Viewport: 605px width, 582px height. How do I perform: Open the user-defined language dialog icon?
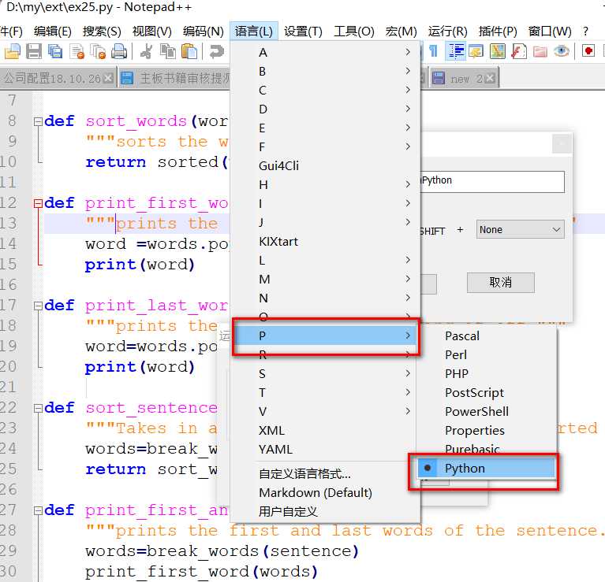[476, 51]
